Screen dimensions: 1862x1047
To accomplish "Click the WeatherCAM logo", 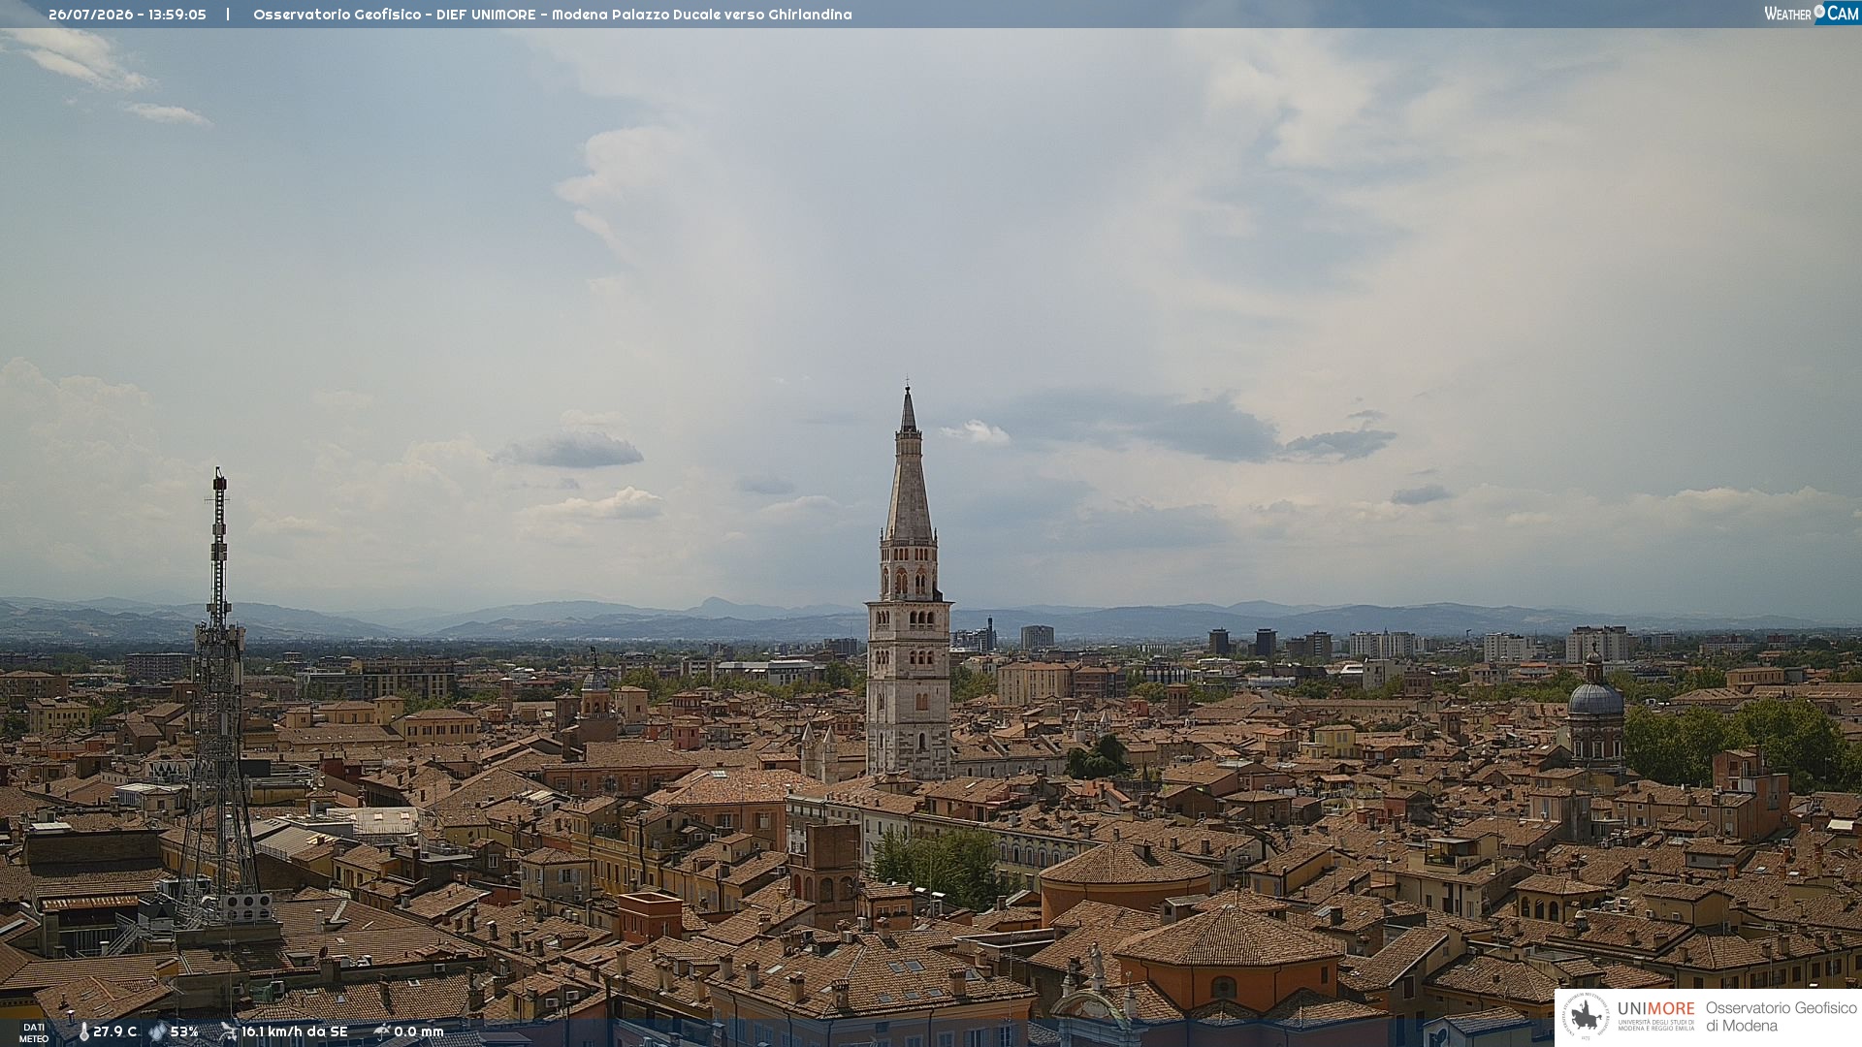I will (1812, 14).
